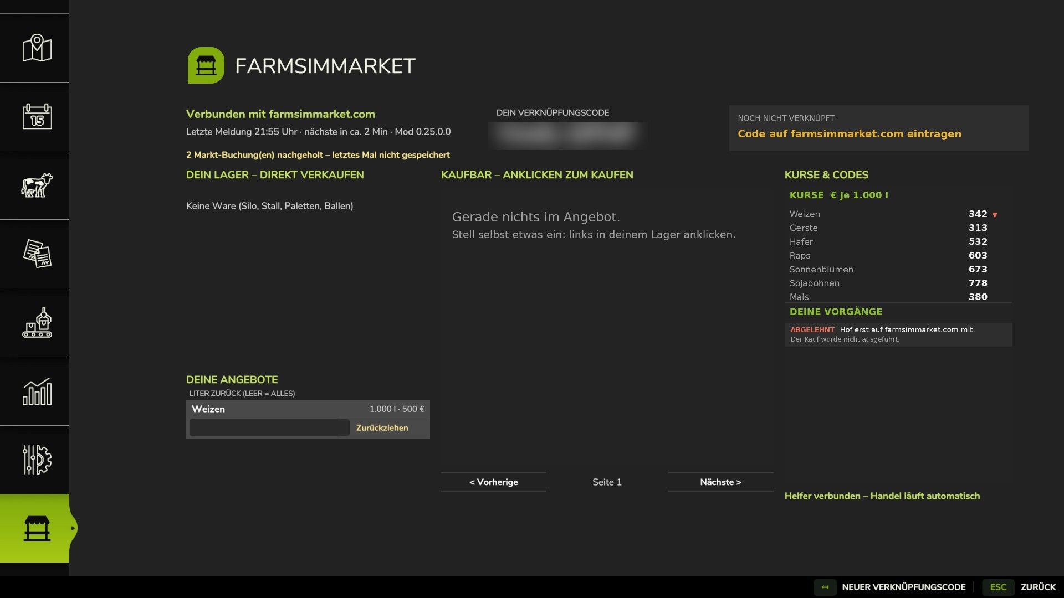The height and width of the screenshot is (598, 1064).
Task: Click 'Verbunden mit farmsimmarket.com' status text
Action: [280, 114]
